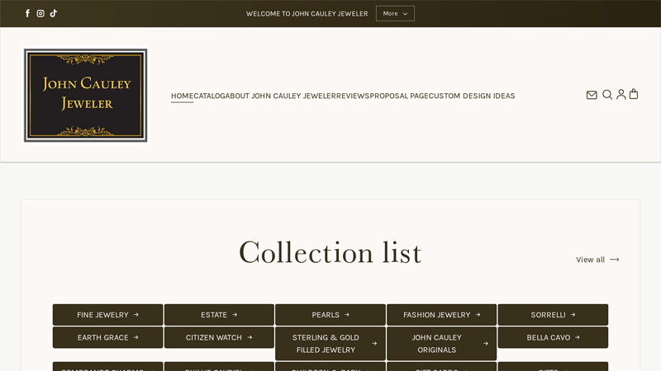Open the REVIEWS menu item

pos(353,96)
